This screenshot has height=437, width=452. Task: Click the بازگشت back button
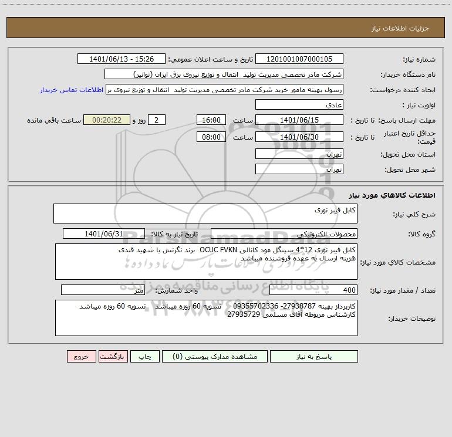(x=113, y=356)
